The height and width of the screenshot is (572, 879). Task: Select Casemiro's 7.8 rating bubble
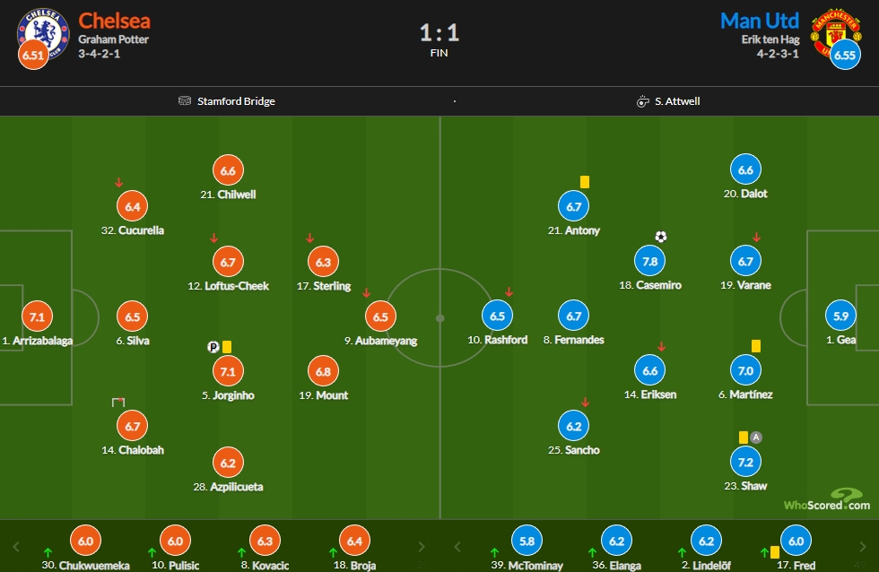coord(649,261)
